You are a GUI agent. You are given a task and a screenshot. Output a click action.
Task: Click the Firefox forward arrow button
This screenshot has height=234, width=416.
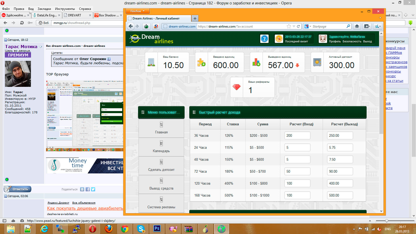click(137, 26)
